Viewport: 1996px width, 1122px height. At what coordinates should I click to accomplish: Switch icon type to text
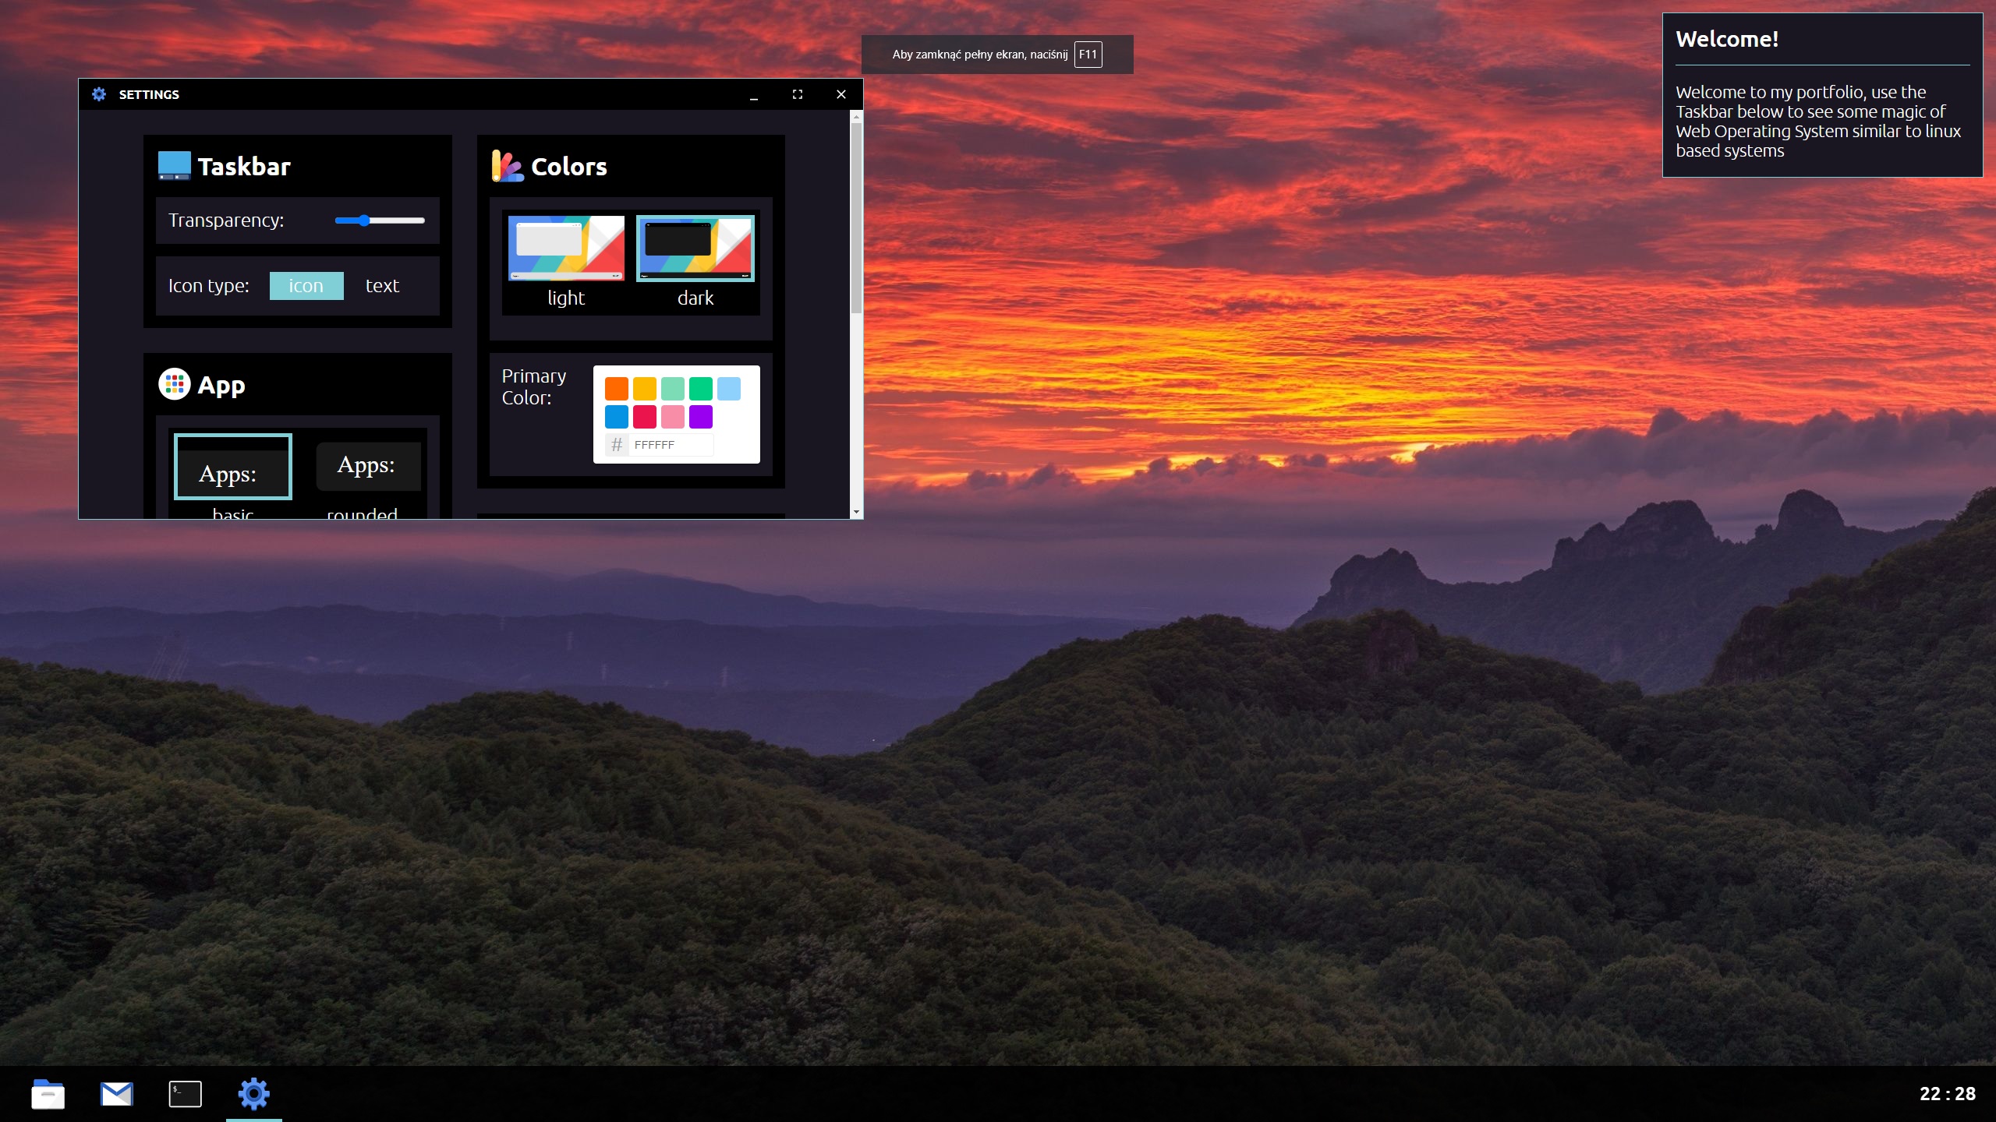click(x=382, y=286)
